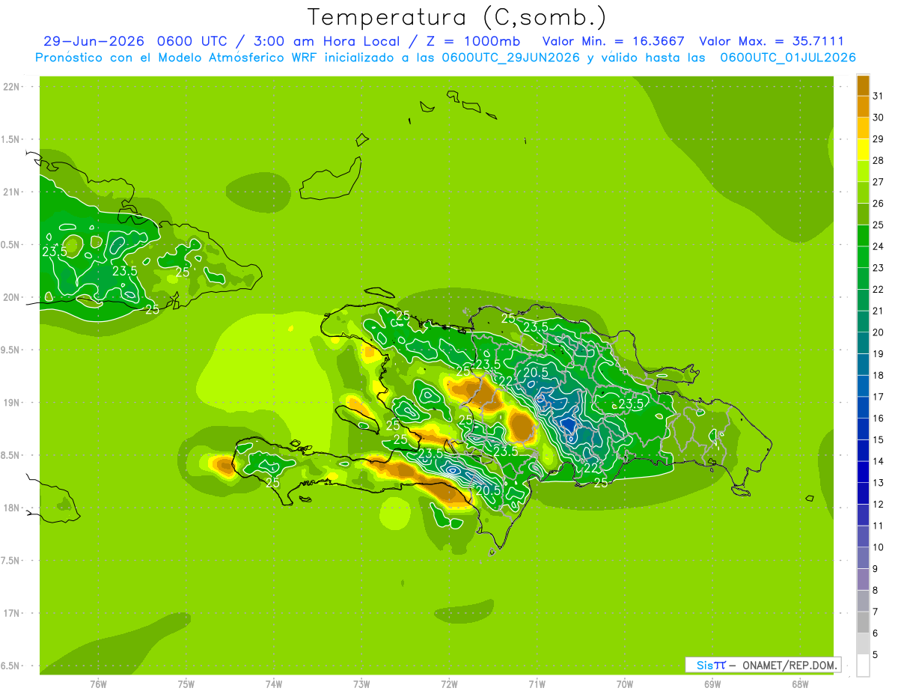The image size is (898, 694).
Task: Click the '69W' longitude axis label
Action: click(x=712, y=684)
